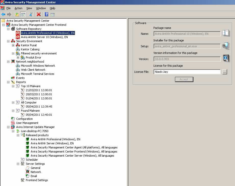
Task: Collapse the Software Repository node
Action: [8, 29]
